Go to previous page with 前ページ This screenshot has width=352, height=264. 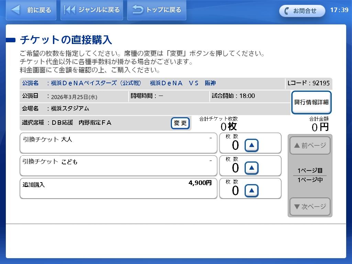coord(310,146)
